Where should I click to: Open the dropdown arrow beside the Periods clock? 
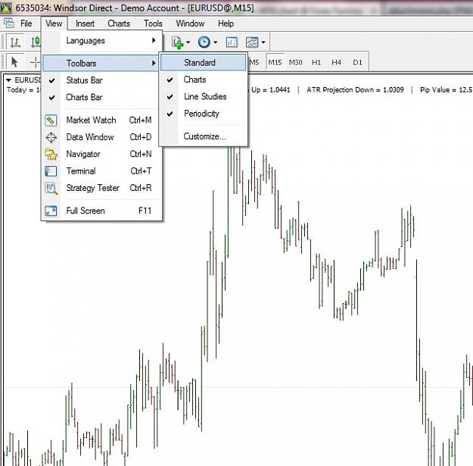coord(215,42)
